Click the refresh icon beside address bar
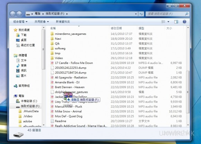 pos(141,14)
